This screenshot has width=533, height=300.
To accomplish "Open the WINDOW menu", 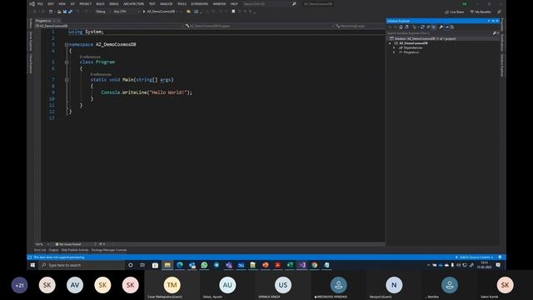I will (x=219, y=3).
